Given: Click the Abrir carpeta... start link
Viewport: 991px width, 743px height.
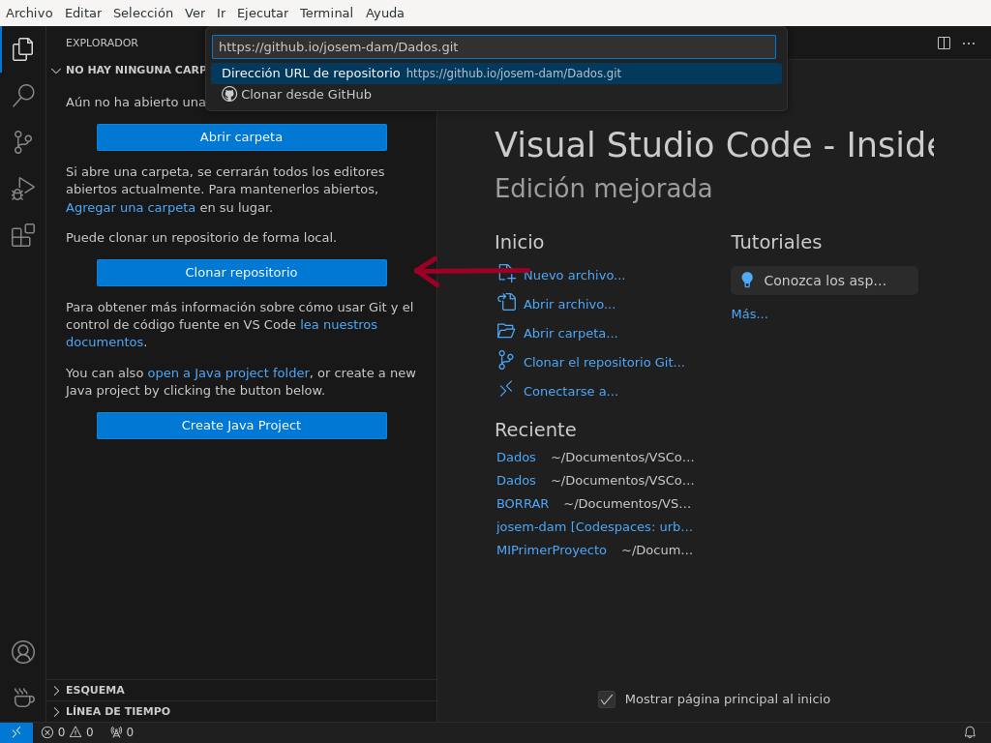Looking at the screenshot, I should coord(570,334).
